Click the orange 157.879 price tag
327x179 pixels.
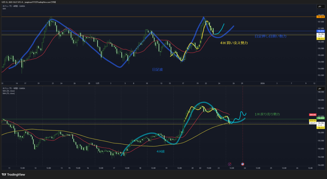[320, 16]
